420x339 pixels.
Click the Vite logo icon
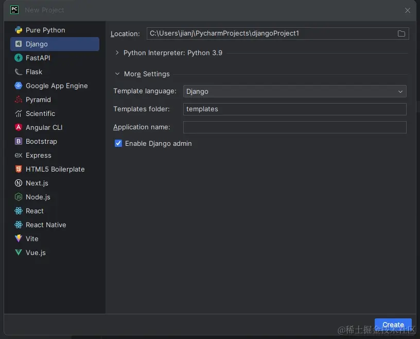coord(19,239)
